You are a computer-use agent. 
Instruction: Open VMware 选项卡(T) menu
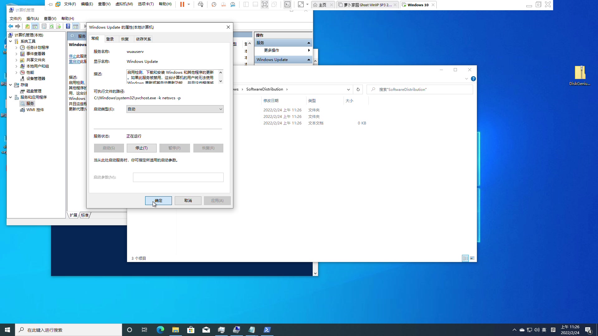tap(146, 4)
